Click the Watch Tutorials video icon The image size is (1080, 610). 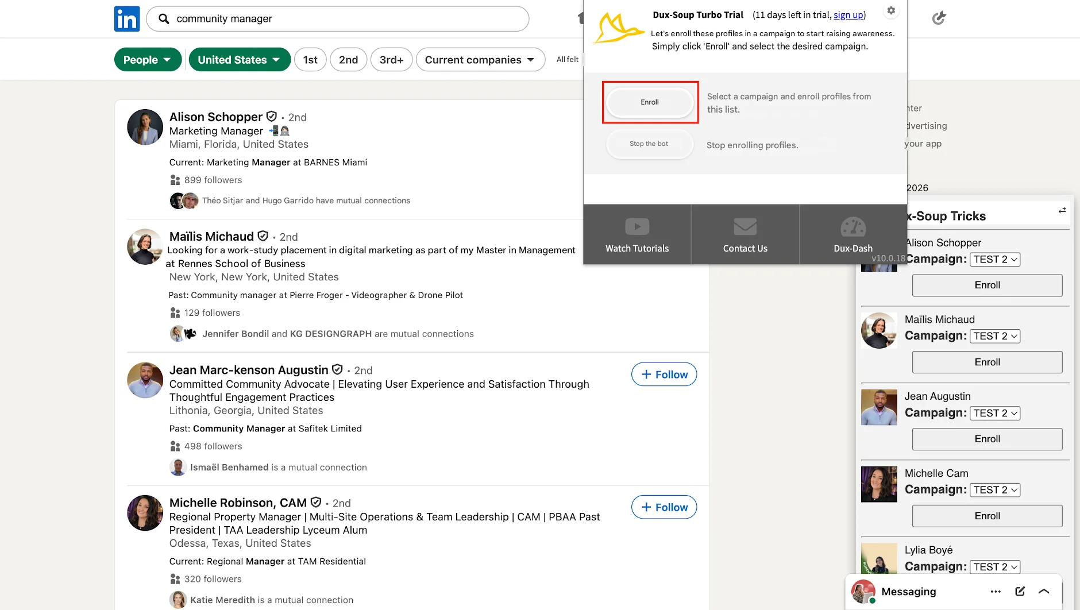pos(637,226)
